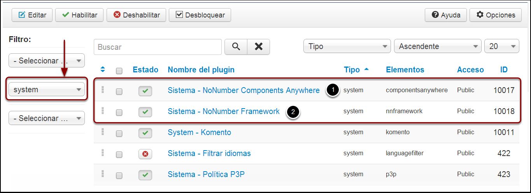Check the select-all checkbox in header
531x193 pixels.
(119, 71)
